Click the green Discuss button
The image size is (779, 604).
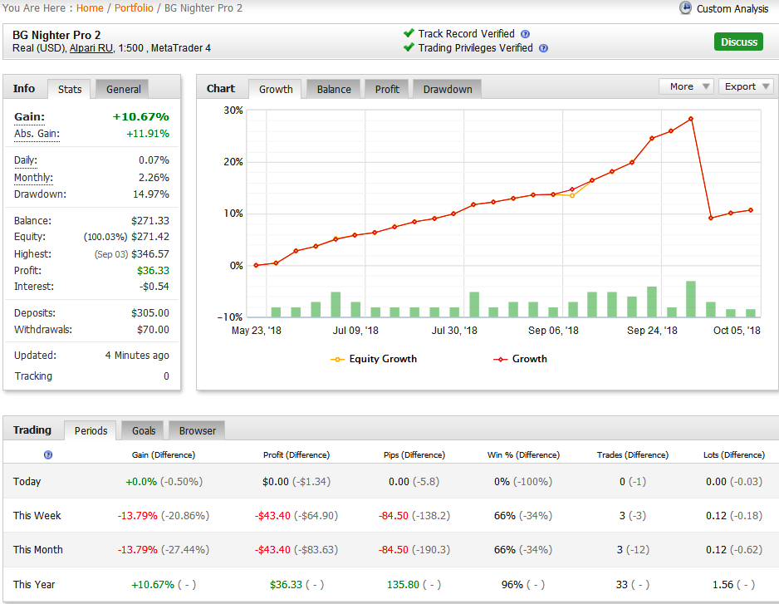738,42
